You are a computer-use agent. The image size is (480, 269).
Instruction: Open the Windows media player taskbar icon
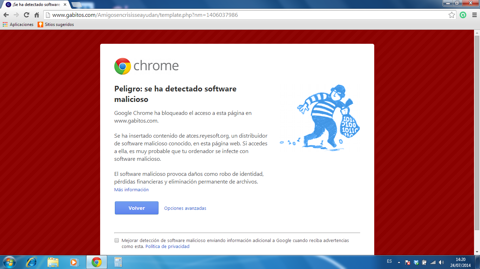click(x=74, y=262)
